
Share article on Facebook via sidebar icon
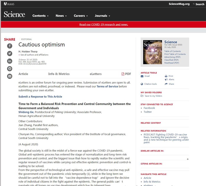10,46
